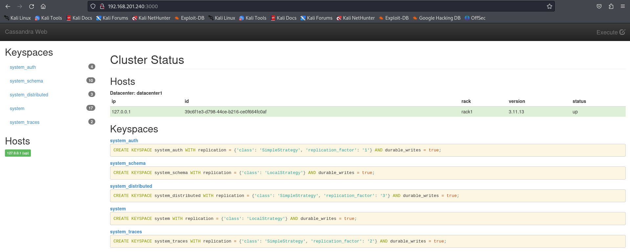Go back with the browser back arrow
Image resolution: width=630 pixels, height=252 pixels.
coord(8,6)
